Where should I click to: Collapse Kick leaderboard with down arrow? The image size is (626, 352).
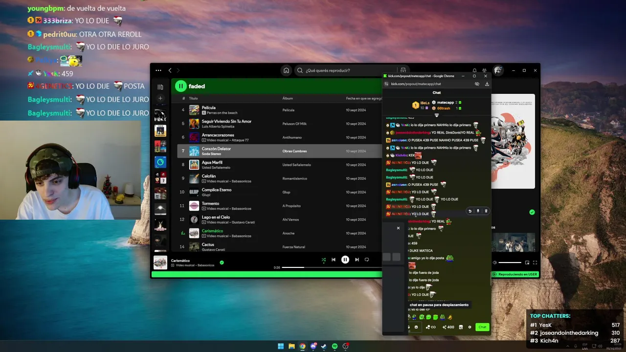(437, 115)
